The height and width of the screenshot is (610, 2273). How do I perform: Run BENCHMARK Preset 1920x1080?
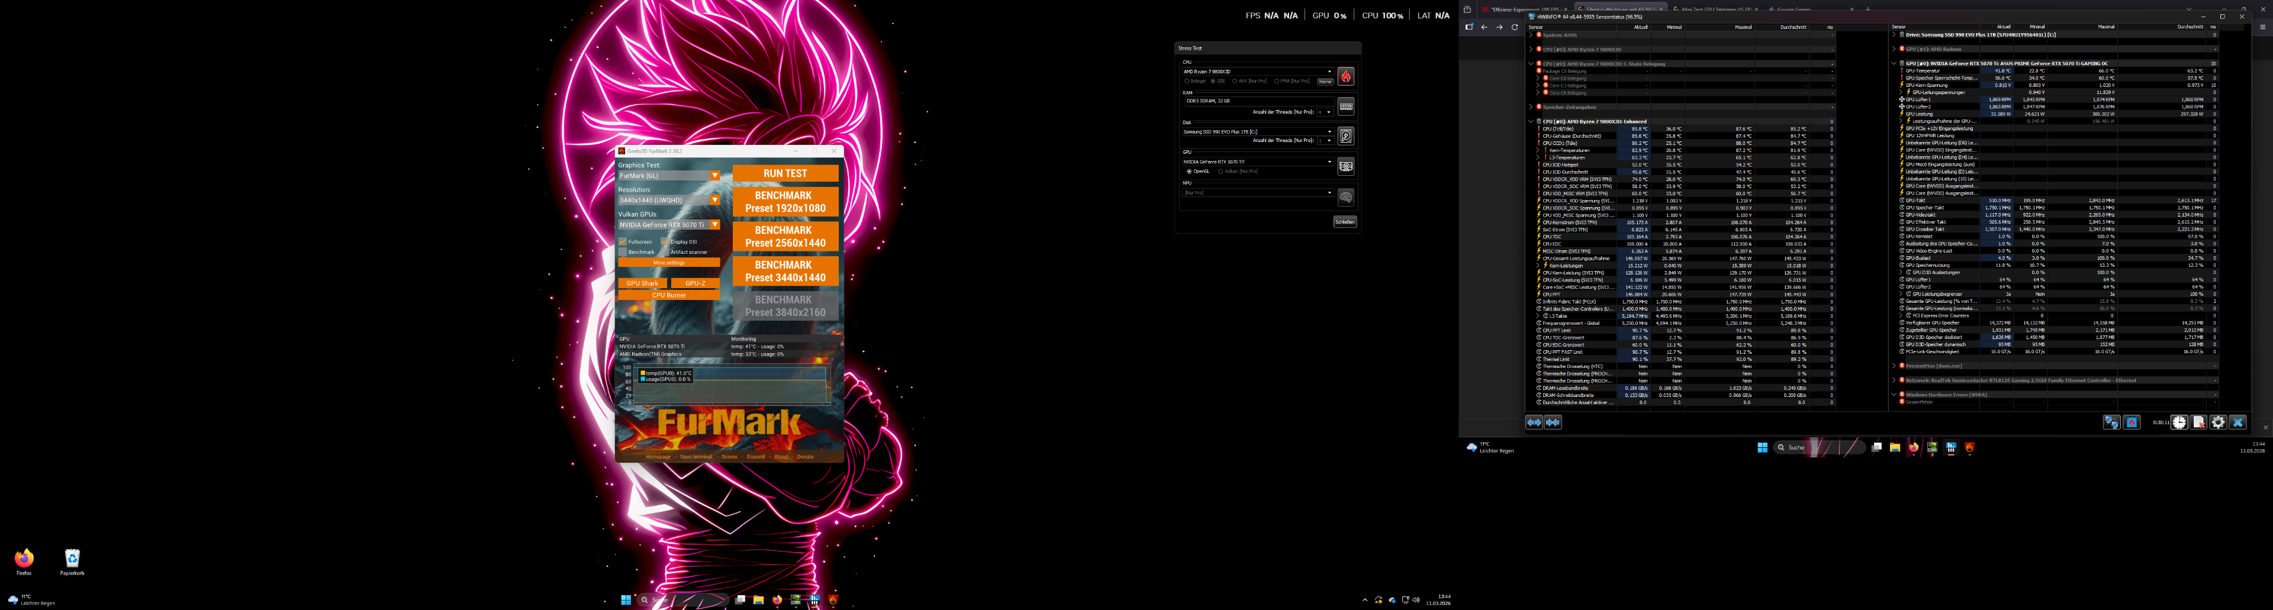(x=785, y=202)
